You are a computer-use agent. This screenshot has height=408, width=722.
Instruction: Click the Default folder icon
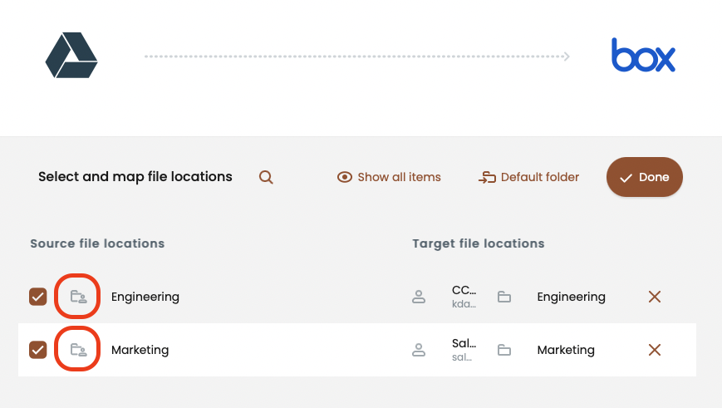[487, 177]
